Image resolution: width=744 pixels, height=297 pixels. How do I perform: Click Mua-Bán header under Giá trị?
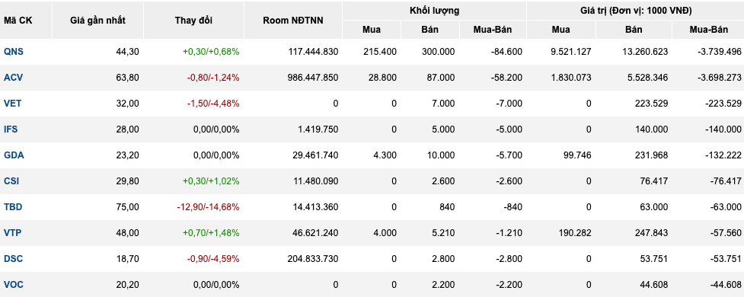708,30
